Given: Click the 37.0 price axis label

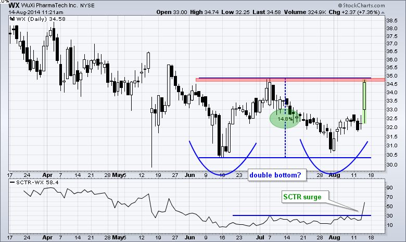Looking at the screenshot, I should coord(392,44).
